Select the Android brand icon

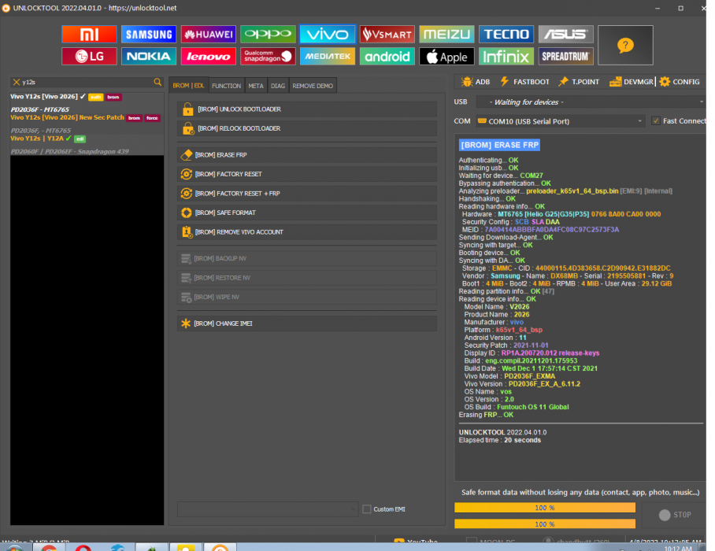387,56
